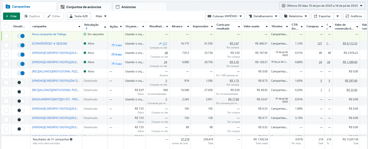Open Teste A/B flask button
The image size is (368, 149).
(x=79, y=16)
